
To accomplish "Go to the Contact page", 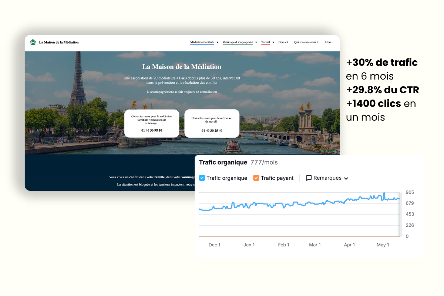I will click(x=283, y=42).
